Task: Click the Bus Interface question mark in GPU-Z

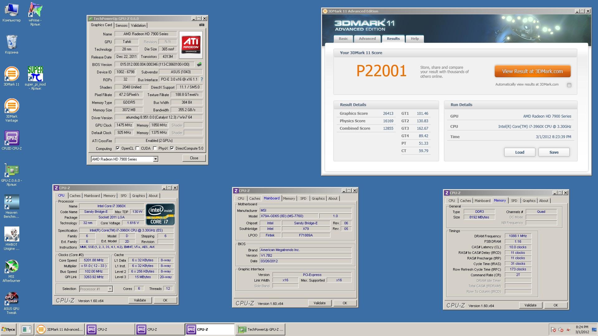Action: click(x=202, y=79)
